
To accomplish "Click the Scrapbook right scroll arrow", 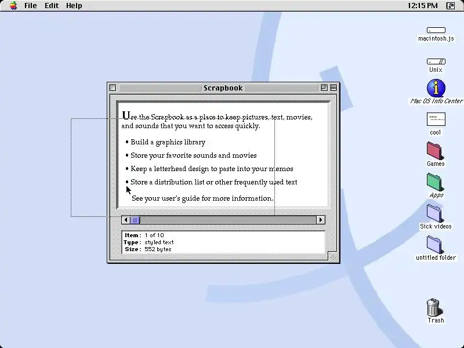I will tap(321, 220).
